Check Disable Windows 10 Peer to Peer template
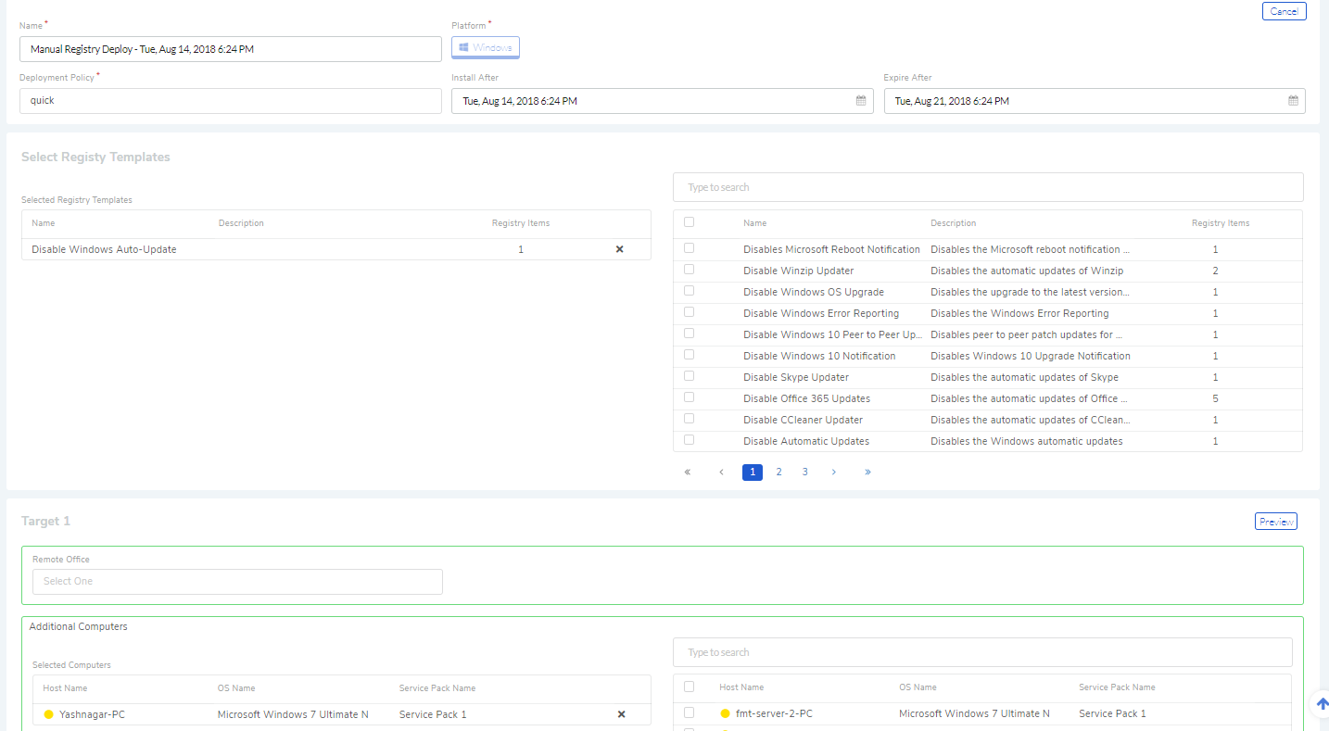1329x731 pixels. click(689, 334)
